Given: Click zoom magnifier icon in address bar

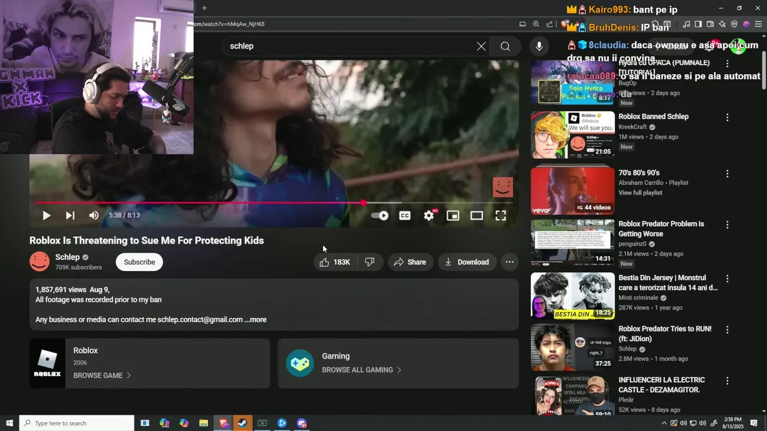Looking at the screenshot, I should coord(536,24).
